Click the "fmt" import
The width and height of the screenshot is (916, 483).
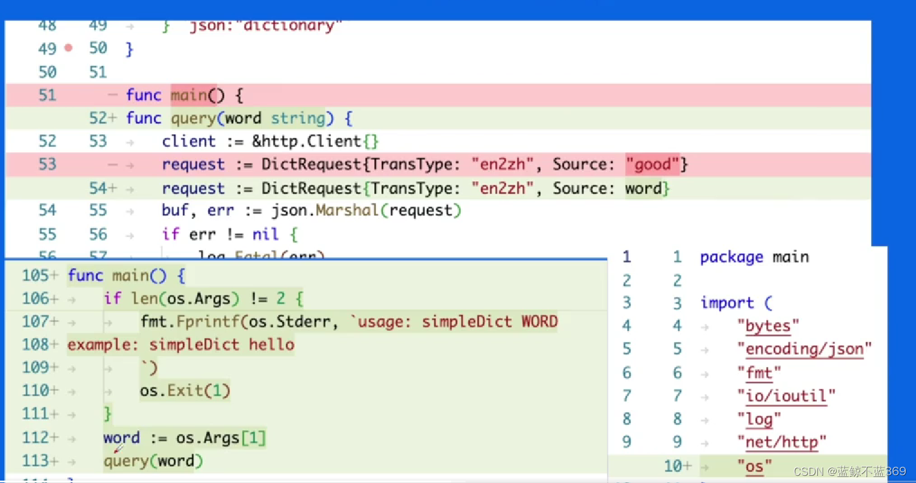[759, 373]
